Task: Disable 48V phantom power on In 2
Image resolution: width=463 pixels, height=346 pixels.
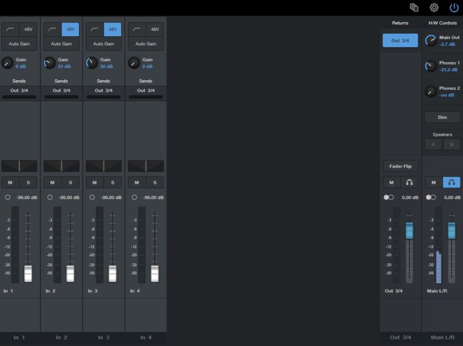Action: 71,29
